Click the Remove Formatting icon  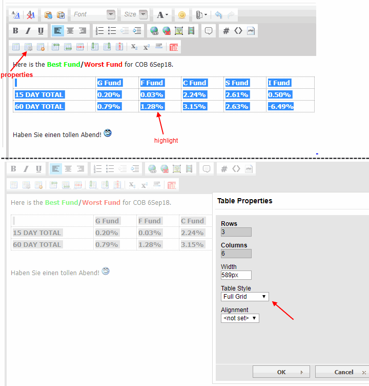point(31,14)
